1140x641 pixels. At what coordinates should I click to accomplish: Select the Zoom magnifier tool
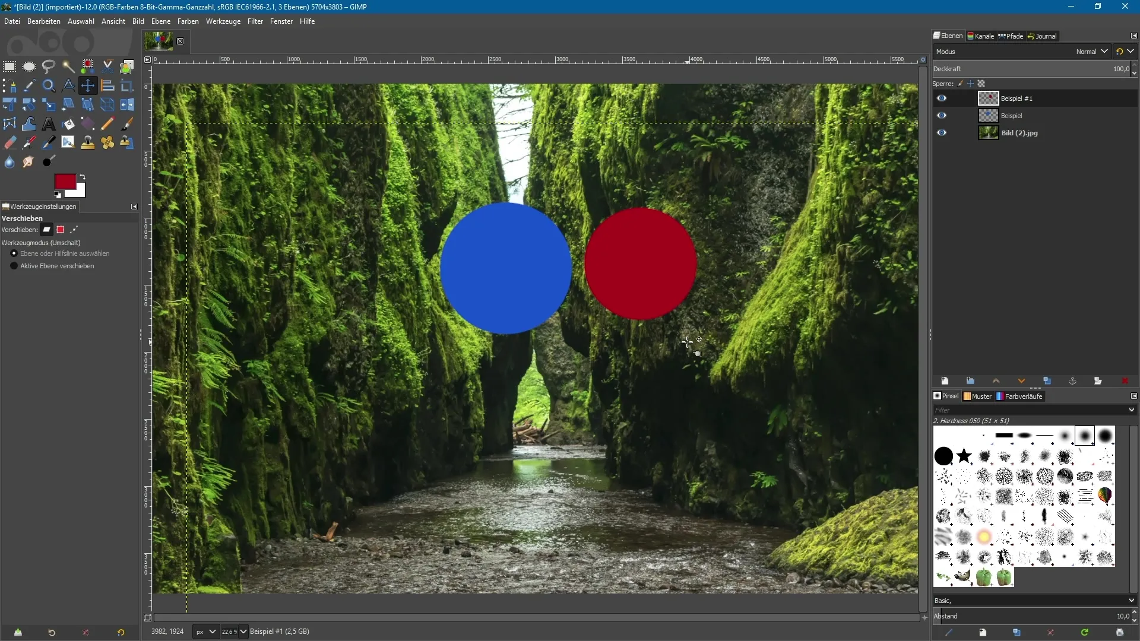click(x=49, y=86)
